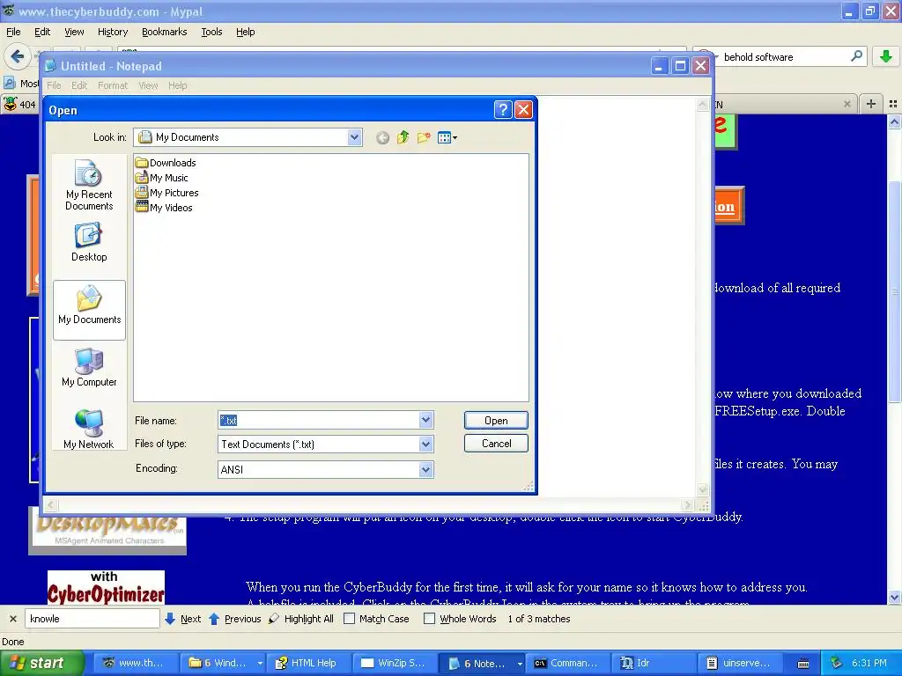Expand the File name dropdown arrow

[425, 420]
